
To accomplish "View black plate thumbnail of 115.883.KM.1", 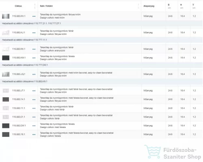I will (6, 58).
